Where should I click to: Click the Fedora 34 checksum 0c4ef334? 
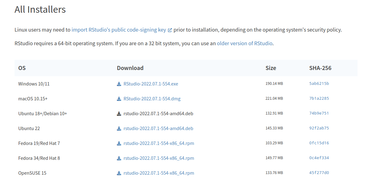319,158
